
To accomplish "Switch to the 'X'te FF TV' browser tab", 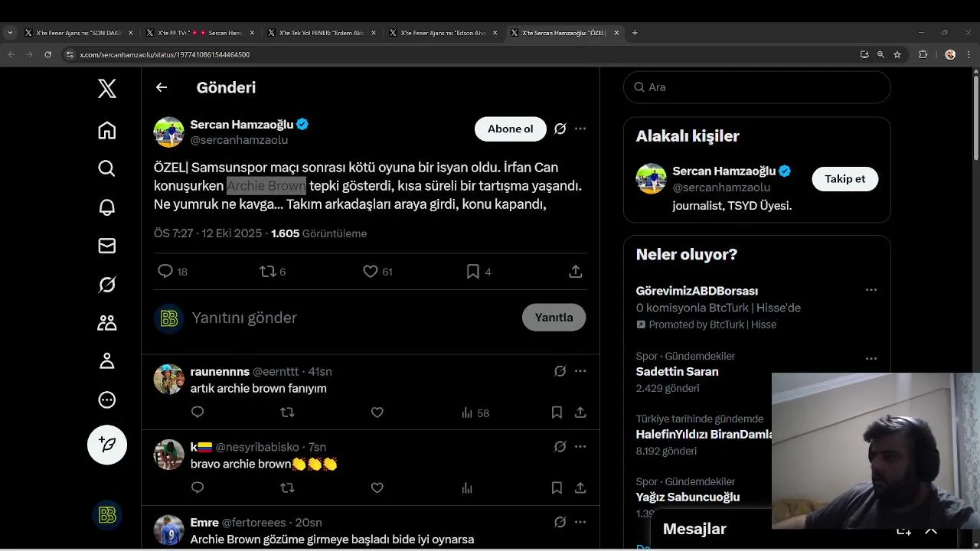I will click(200, 33).
